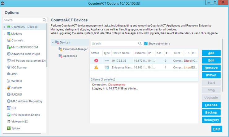Click the AWS cloud icon
This screenshot has width=229, height=137.
(x=9, y=74)
